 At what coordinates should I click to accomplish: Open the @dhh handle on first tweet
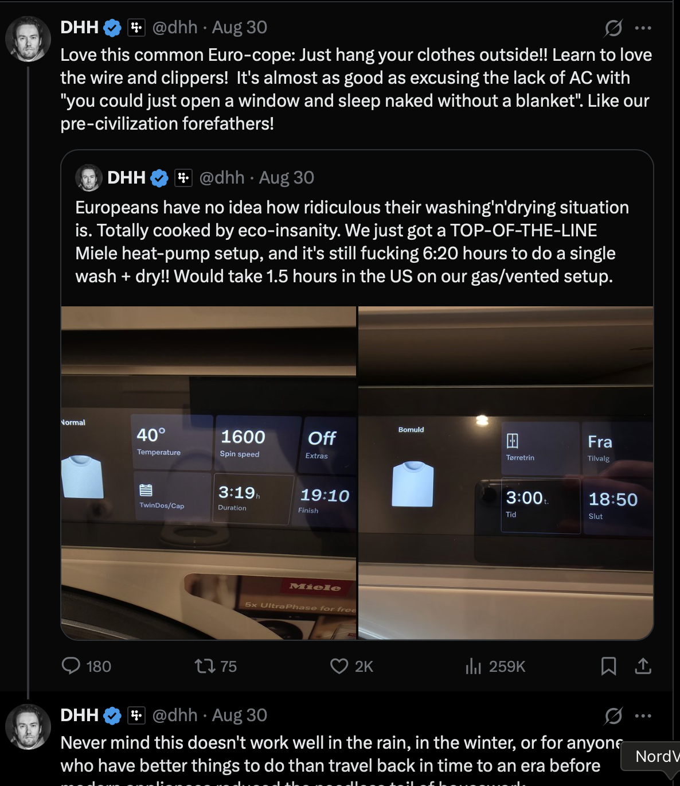(174, 28)
